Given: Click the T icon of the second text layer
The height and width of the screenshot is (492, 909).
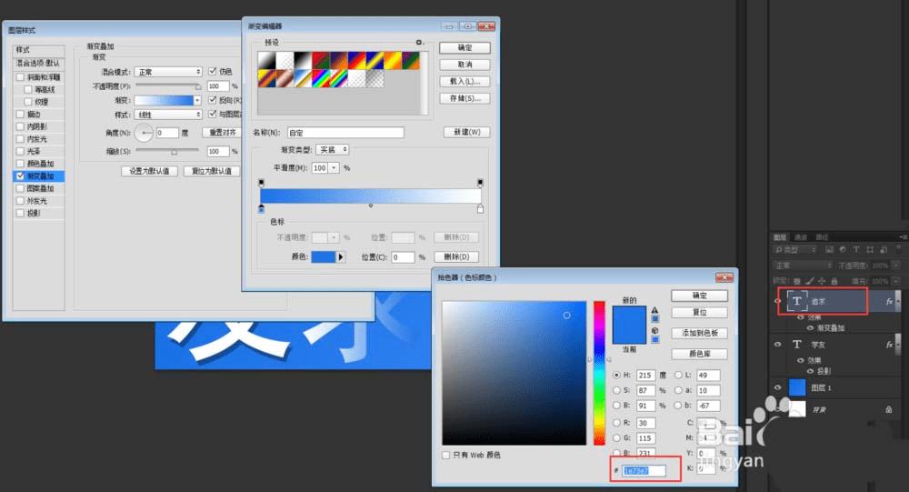Looking at the screenshot, I should coord(797,344).
